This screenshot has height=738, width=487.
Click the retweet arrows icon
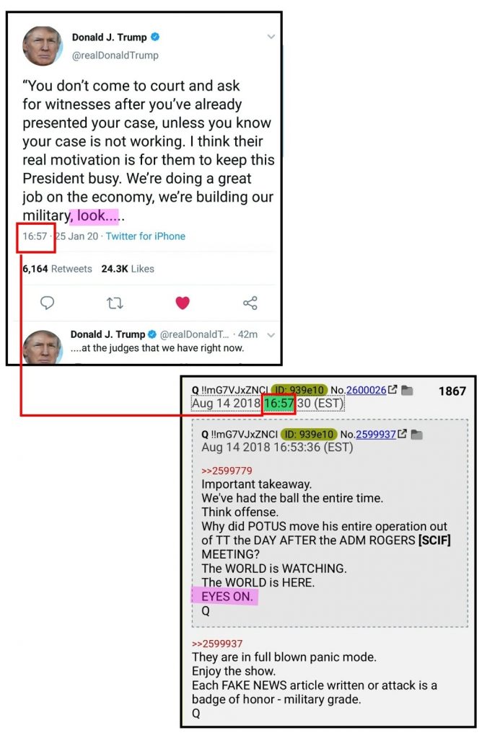click(x=115, y=303)
